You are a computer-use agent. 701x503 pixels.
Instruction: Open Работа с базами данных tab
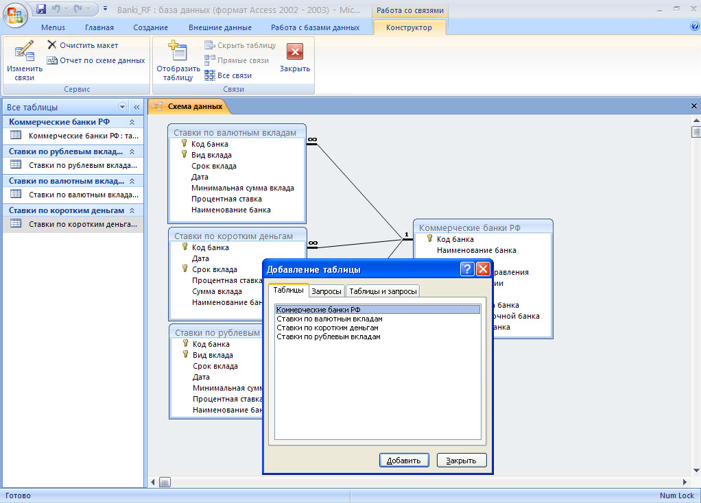[316, 27]
